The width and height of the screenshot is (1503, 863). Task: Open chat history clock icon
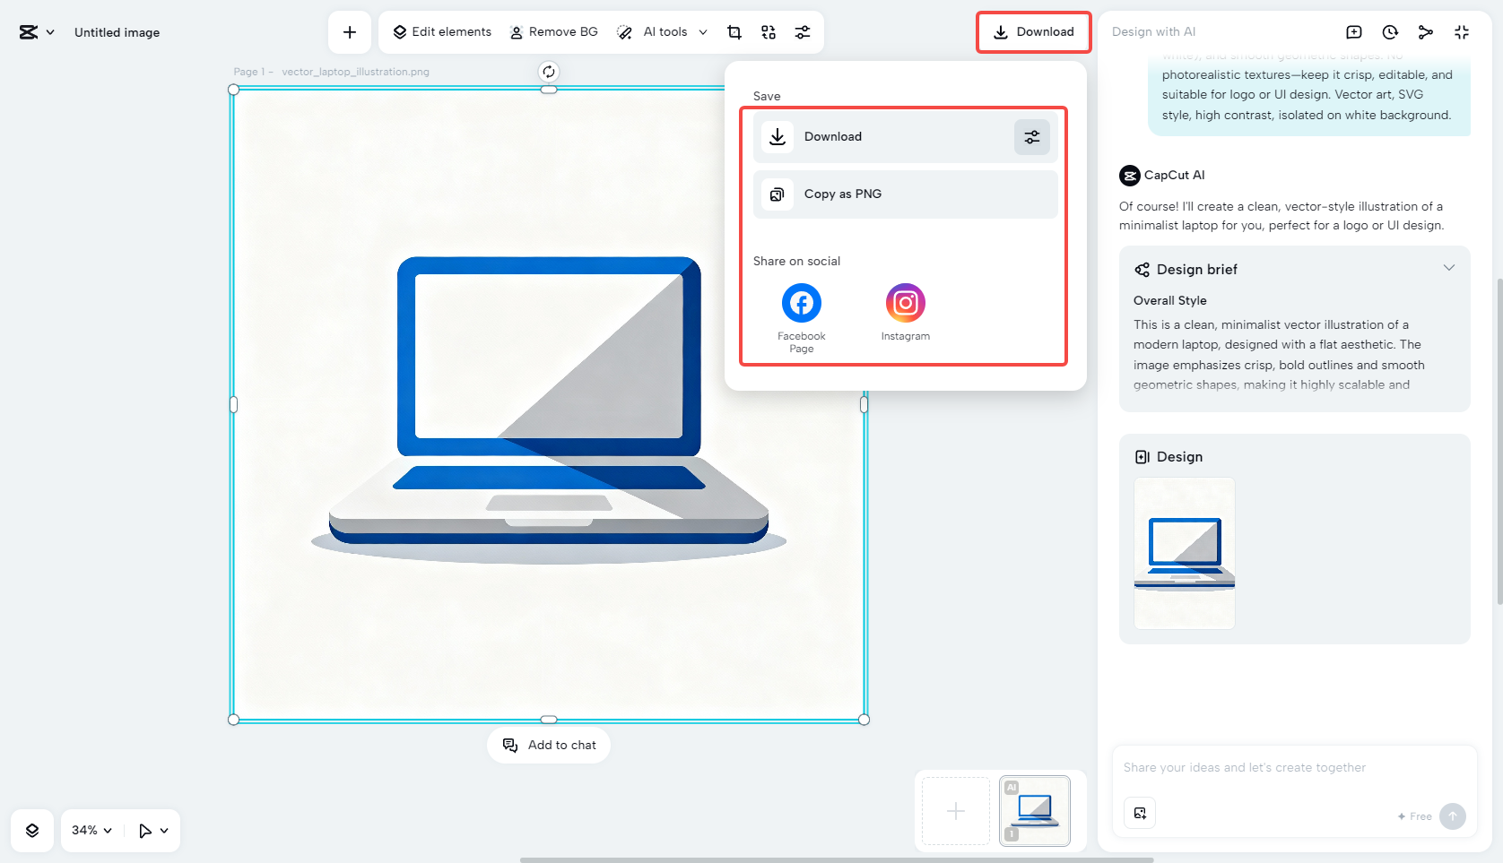(1390, 32)
